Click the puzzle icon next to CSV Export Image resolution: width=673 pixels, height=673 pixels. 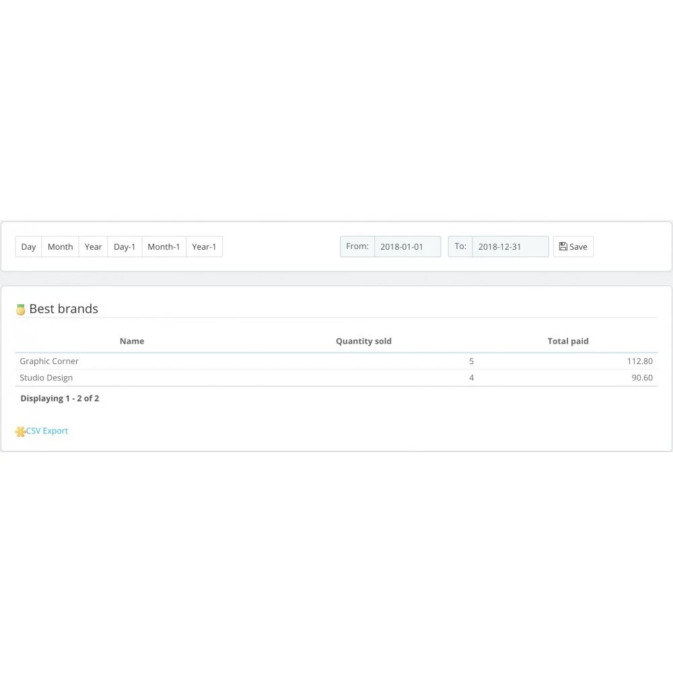(x=20, y=431)
